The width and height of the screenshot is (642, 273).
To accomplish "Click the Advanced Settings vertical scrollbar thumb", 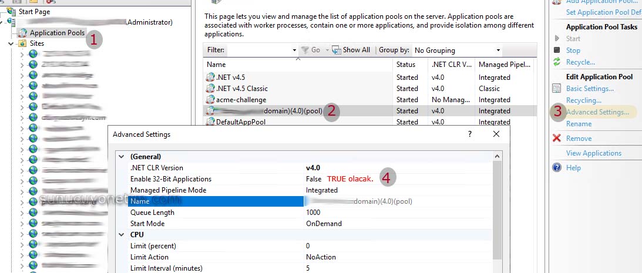I will pos(497,210).
